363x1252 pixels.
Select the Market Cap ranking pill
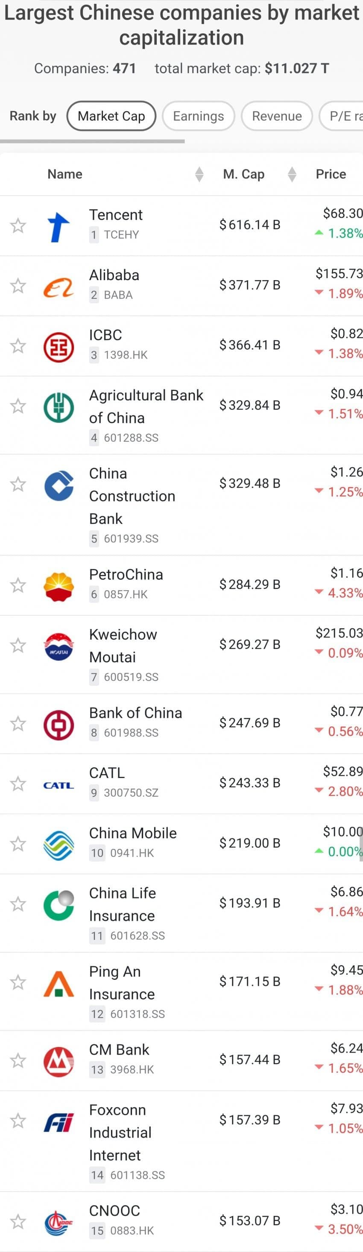click(111, 116)
